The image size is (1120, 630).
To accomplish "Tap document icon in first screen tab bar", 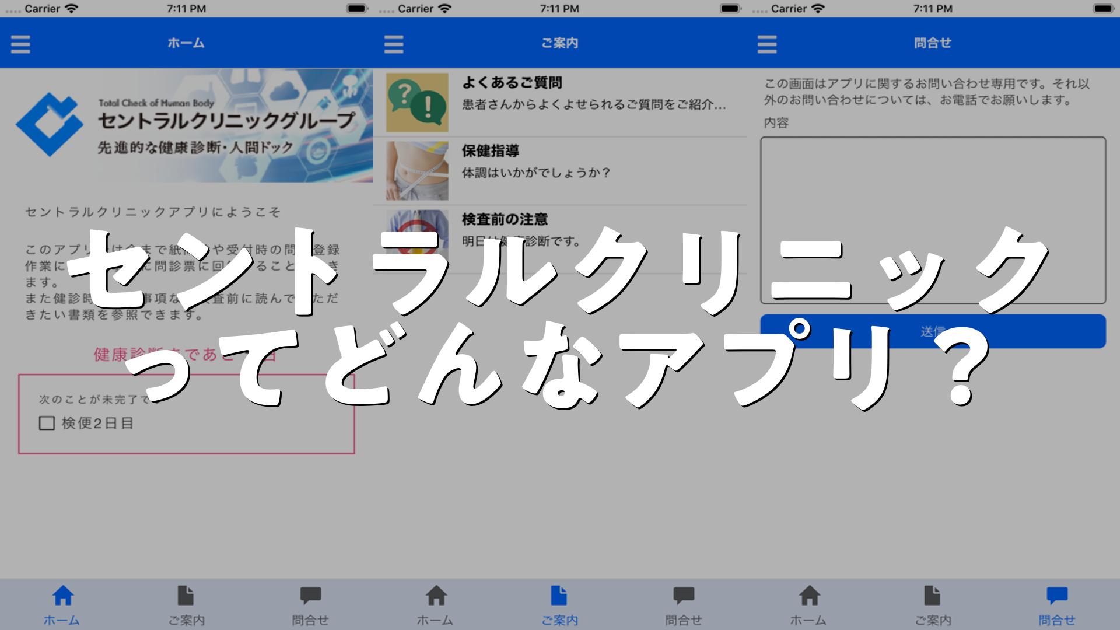I will pos(185,596).
